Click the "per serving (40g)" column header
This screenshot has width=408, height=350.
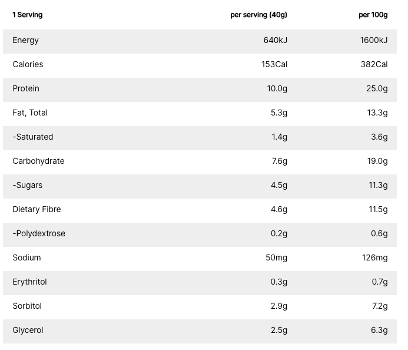point(258,15)
